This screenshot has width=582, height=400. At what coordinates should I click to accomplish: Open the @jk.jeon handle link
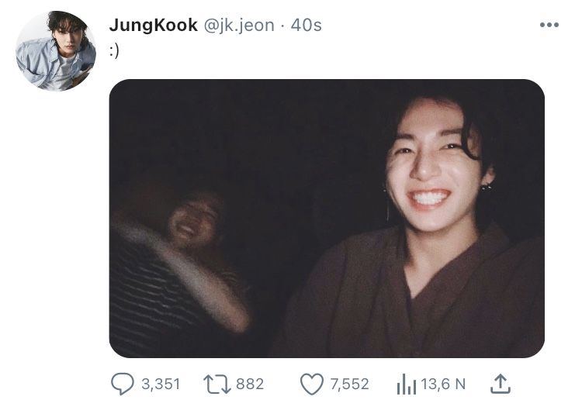coord(240,26)
